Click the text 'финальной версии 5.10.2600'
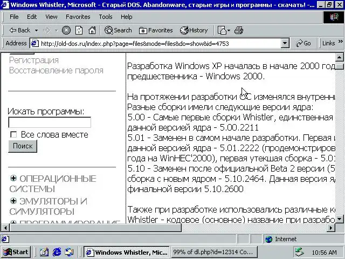Image resolution: width=345 pixels, height=259 pixels. click(x=185, y=189)
